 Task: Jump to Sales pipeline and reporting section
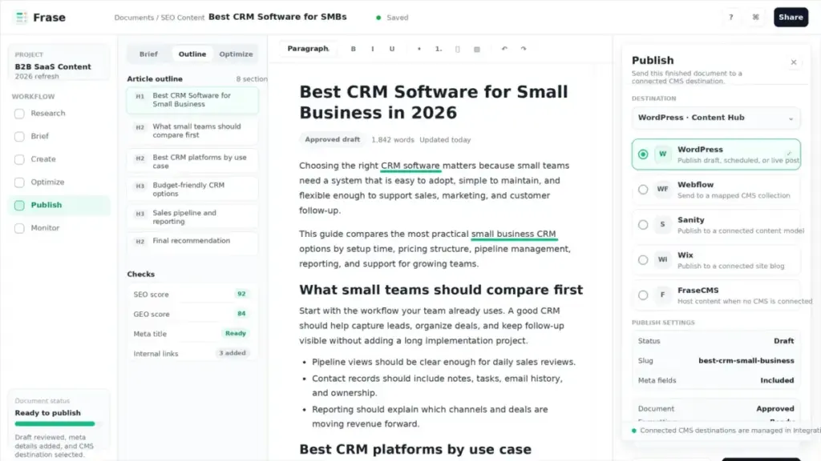tap(192, 217)
